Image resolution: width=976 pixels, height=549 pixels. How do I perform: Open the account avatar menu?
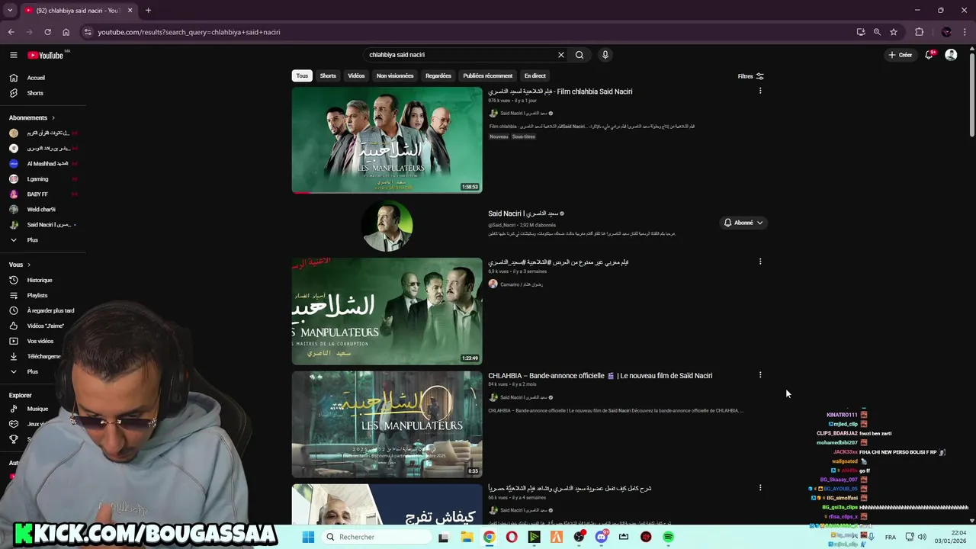(x=951, y=55)
